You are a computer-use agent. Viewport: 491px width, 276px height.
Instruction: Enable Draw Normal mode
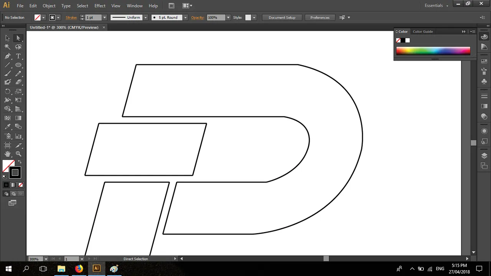pyautogui.click(x=6, y=194)
